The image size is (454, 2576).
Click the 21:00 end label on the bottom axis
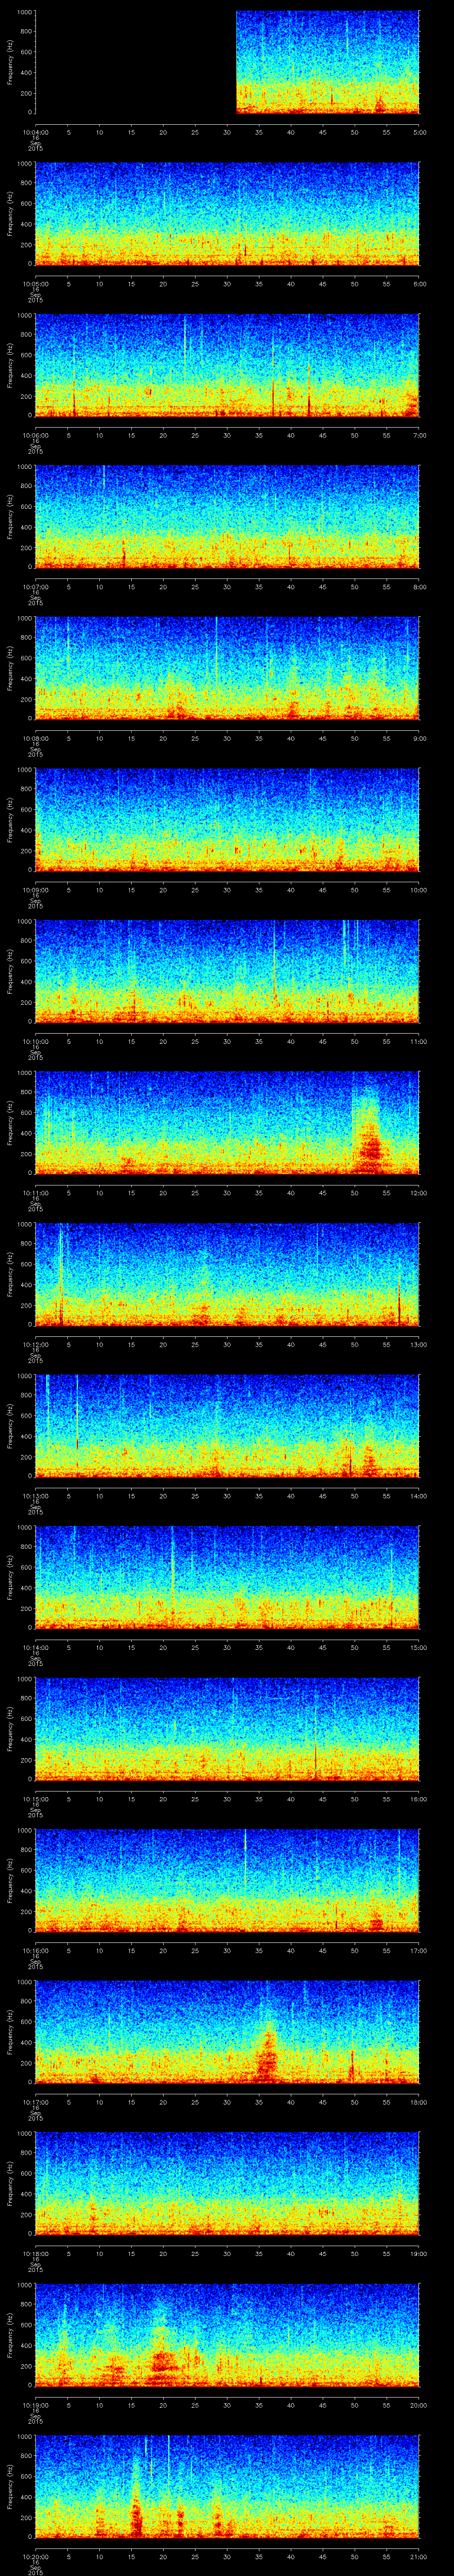pyautogui.click(x=419, y=2556)
